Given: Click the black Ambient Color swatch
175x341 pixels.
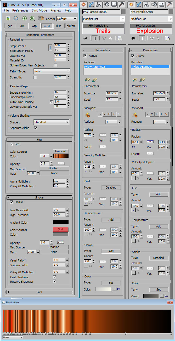Looking at the screenshot, I should click(60, 222).
